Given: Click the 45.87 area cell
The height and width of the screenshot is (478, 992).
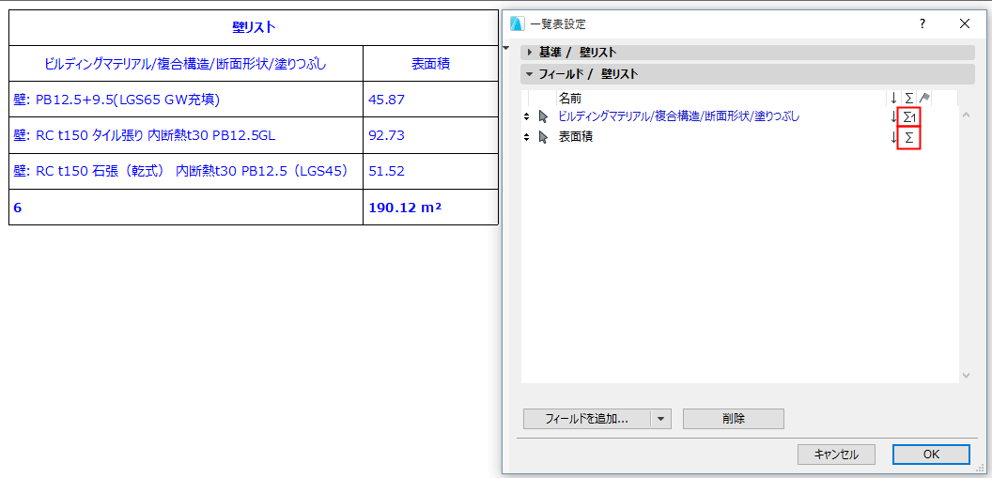Looking at the screenshot, I should tap(431, 100).
